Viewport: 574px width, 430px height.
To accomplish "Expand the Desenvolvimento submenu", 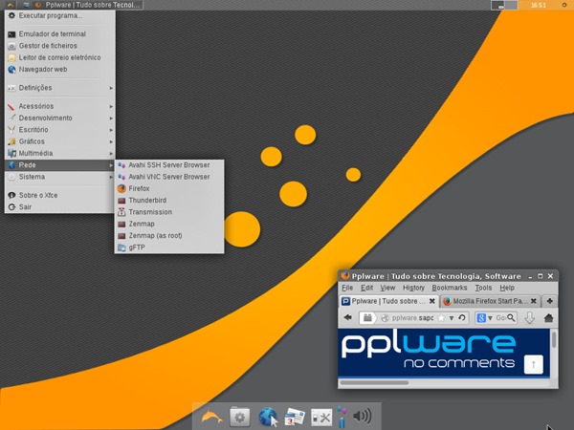I will [x=59, y=118].
